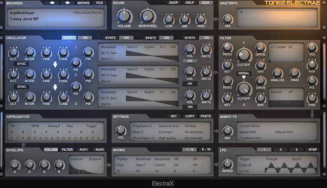The width and height of the screenshot is (327, 188).
Task: Click the INIT button in Settings
Action: pos(174,116)
